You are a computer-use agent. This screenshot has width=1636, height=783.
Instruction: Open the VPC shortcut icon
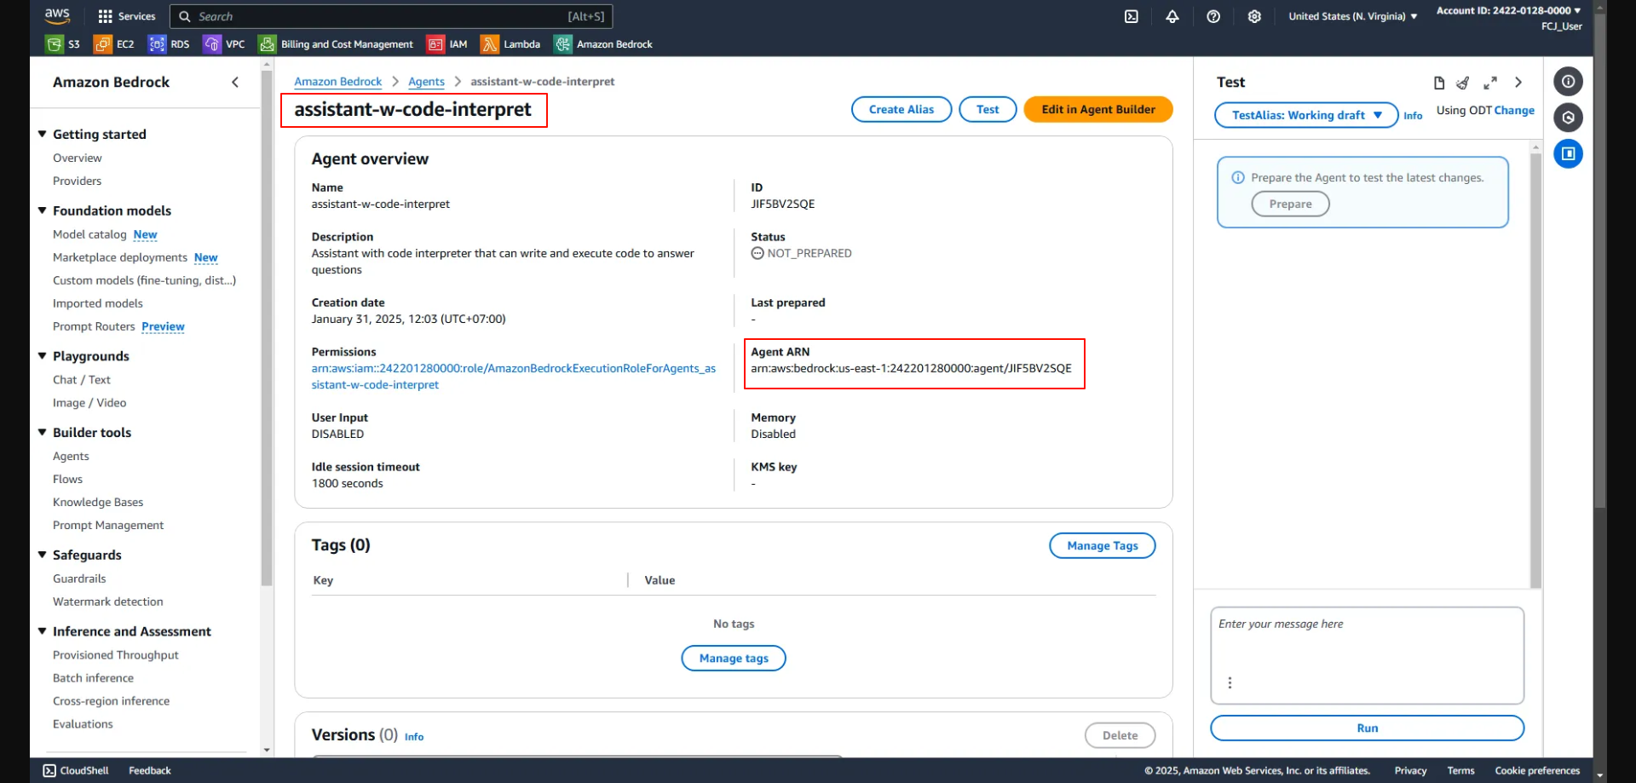(x=212, y=44)
